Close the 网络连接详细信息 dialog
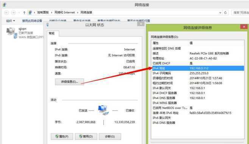The width and height of the screenshot is (249, 144). pyautogui.click(x=244, y=26)
